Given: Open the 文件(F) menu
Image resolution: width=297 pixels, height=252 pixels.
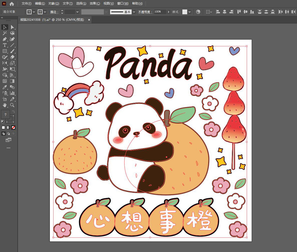Looking at the screenshot, I should click(x=26, y=3).
